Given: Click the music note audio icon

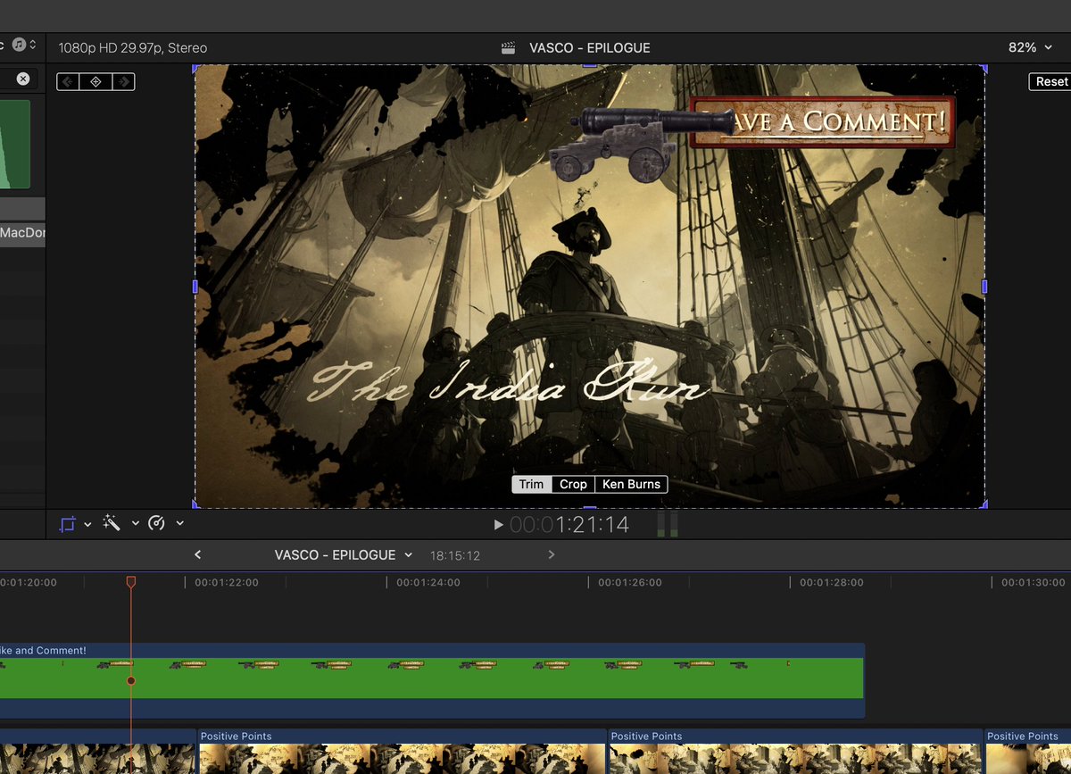Looking at the screenshot, I should click(x=17, y=46).
